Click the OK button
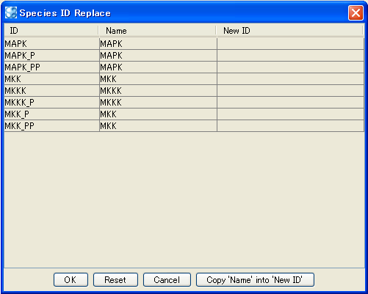 point(71,279)
